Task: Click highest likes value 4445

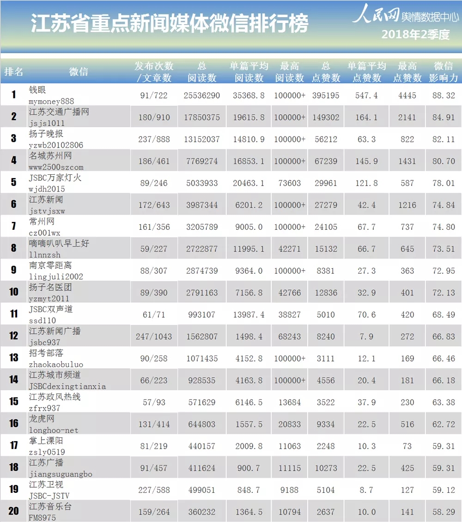Action: coord(407,96)
